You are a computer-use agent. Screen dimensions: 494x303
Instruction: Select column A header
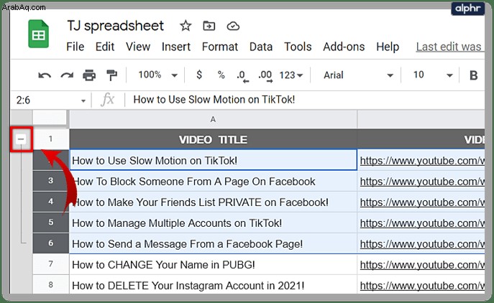[213, 119]
